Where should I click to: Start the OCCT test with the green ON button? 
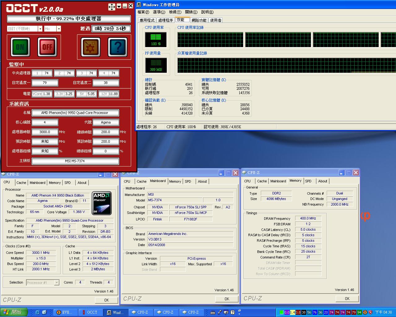point(20,47)
